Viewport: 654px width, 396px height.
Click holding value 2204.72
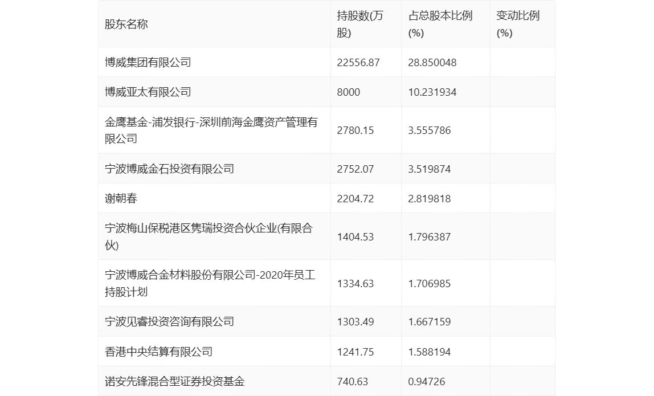[x=355, y=199]
